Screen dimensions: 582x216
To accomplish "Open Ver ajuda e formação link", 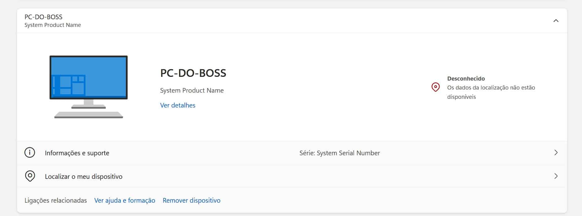I will coord(125,201).
